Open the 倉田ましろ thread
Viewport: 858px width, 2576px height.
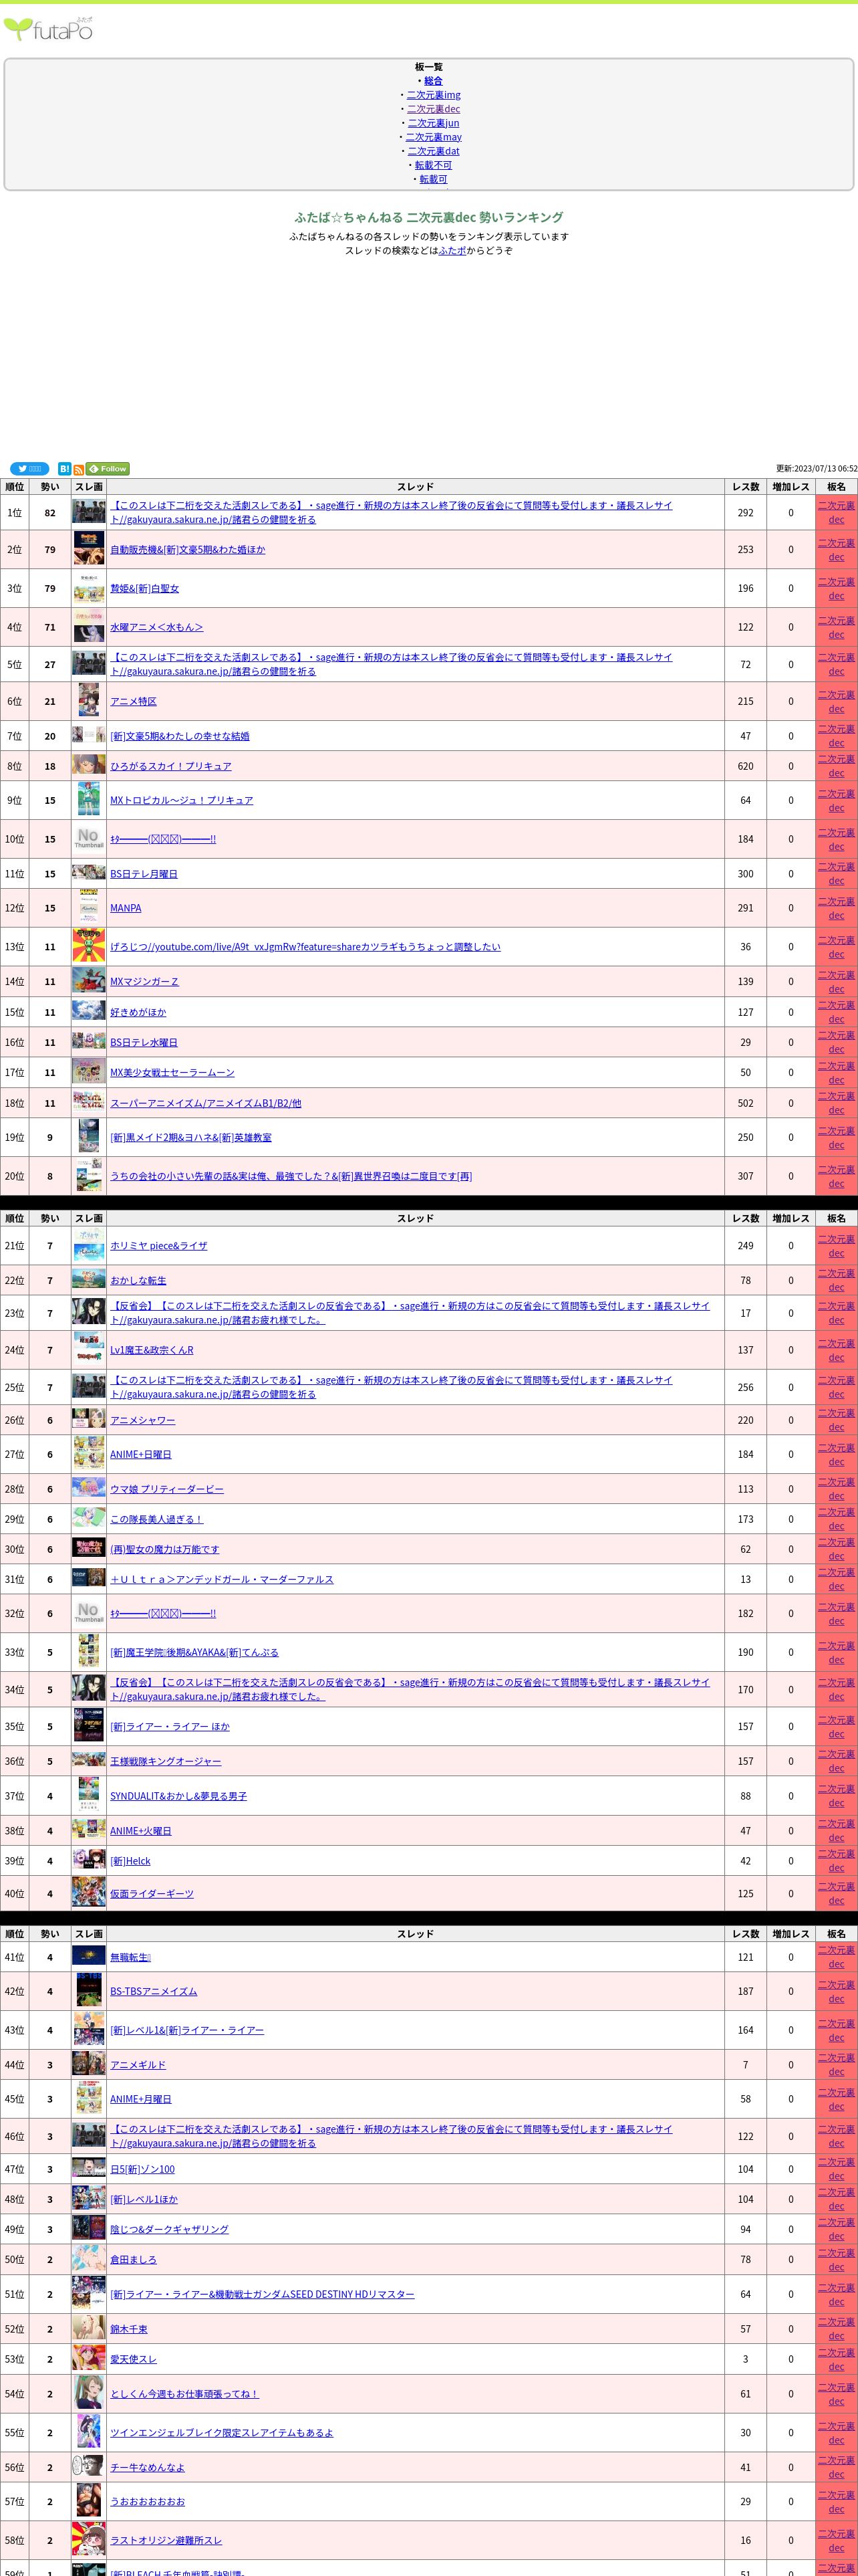tap(133, 2259)
